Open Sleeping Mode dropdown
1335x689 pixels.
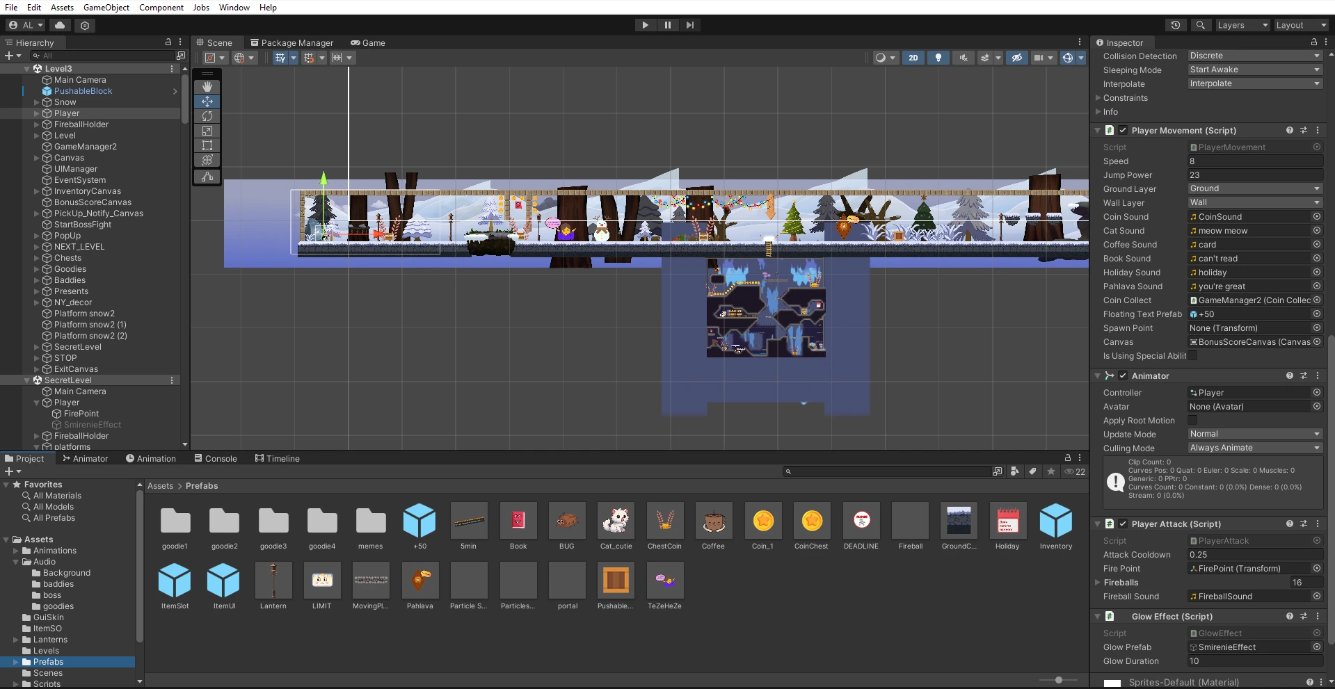click(1255, 70)
